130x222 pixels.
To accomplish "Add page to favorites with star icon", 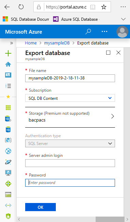I will point(104,7).
